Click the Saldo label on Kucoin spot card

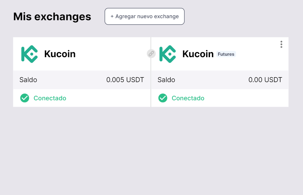click(x=28, y=80)
